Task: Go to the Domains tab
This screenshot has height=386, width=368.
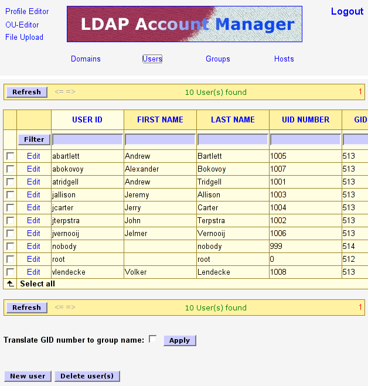Action: (86, 59)
